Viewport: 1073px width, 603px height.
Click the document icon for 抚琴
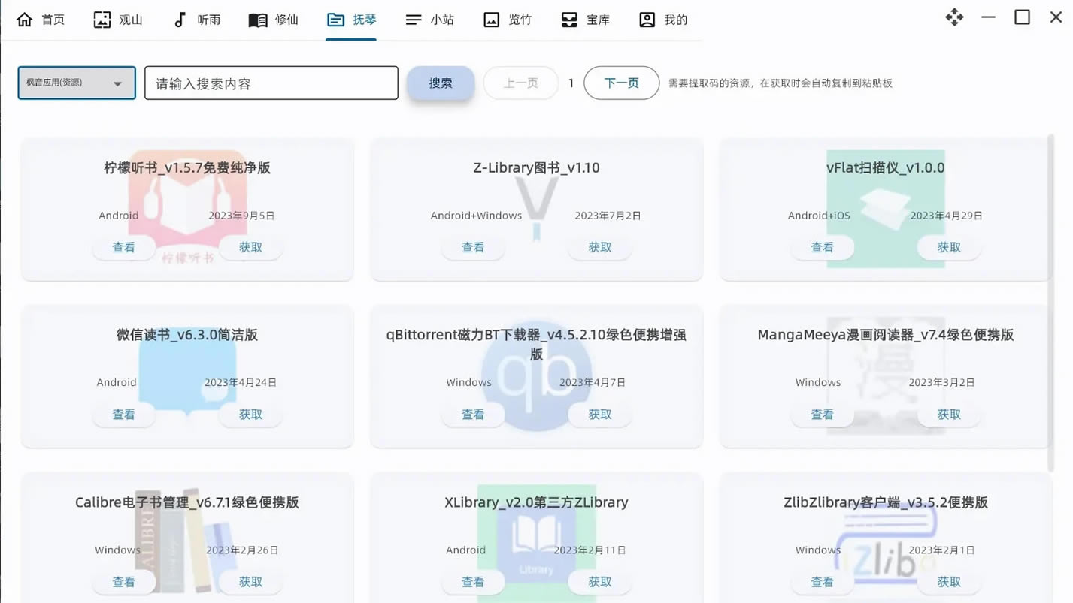pos(335,20)
